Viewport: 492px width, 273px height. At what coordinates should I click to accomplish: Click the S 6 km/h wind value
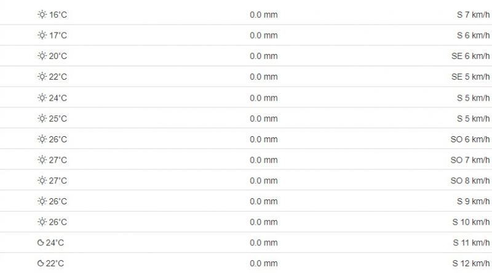pyautogui.click(x=472, y=36)
